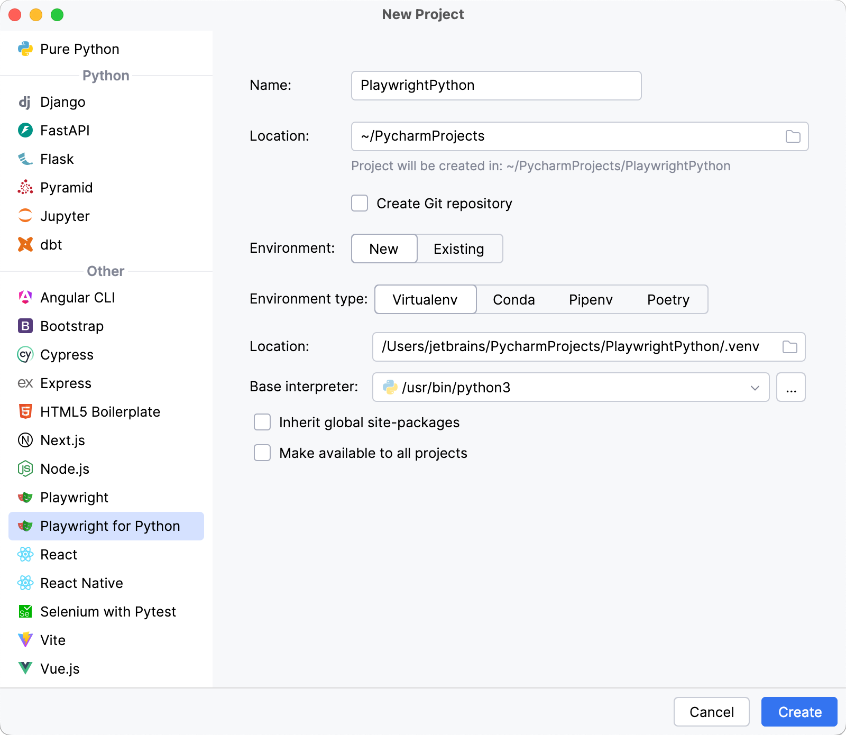846x735 pixels.
Task: Click the Create button
Action: click(x=799, y=712)
